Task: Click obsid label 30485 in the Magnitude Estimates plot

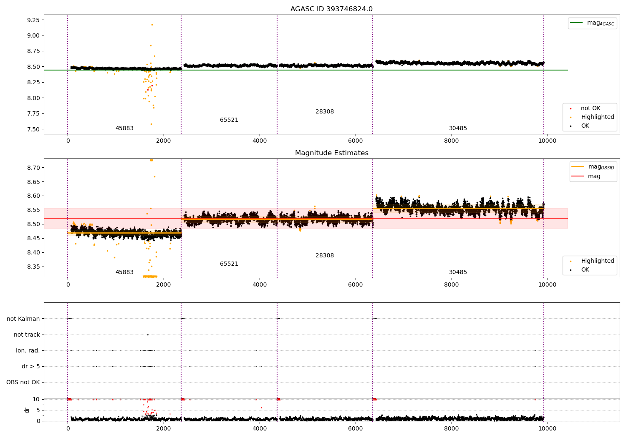Action: click(x=458, y=272)
